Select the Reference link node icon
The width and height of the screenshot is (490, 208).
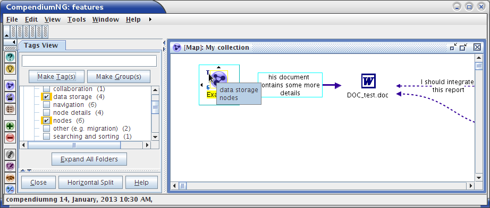(10, 155)
